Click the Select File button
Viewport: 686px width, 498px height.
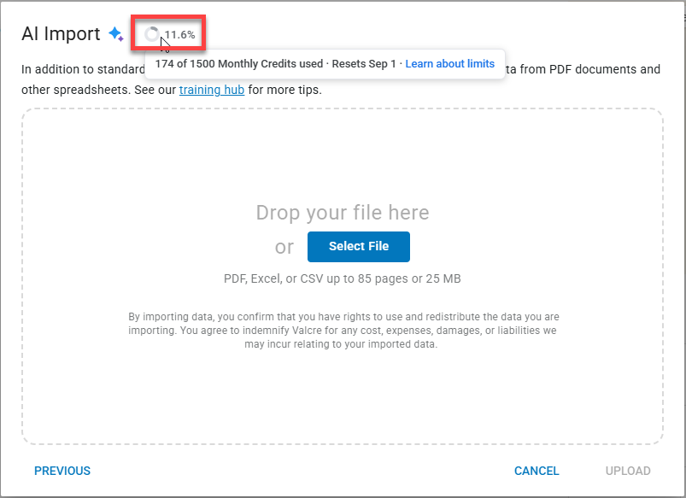click(x=359, y=247)
